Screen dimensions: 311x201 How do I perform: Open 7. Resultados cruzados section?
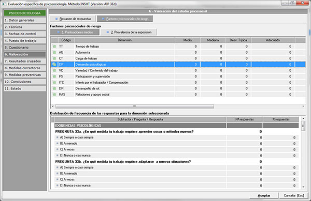coord(25,61)
